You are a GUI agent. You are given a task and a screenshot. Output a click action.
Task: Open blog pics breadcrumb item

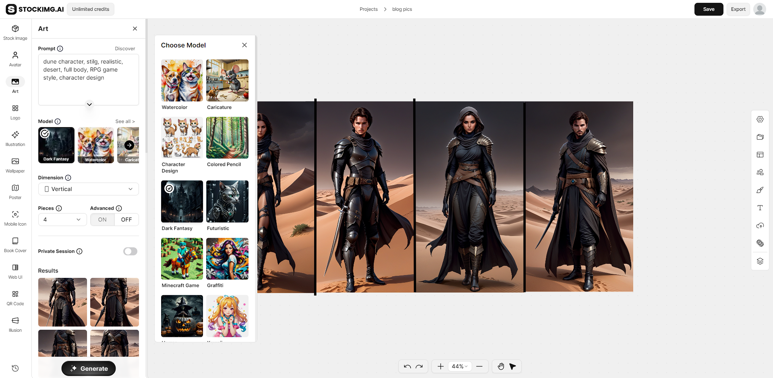coord(402,9)
